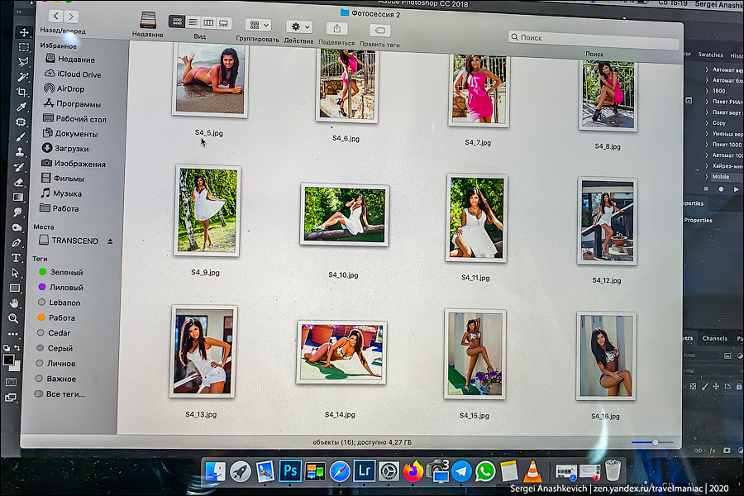Click the Add layer mask icon
The image size is (744, 496).
tap(727, 450)
